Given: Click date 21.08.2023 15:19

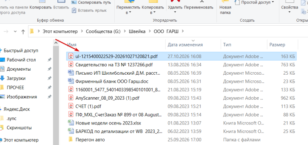Looking at the screenshot, I should pos(184,90).
